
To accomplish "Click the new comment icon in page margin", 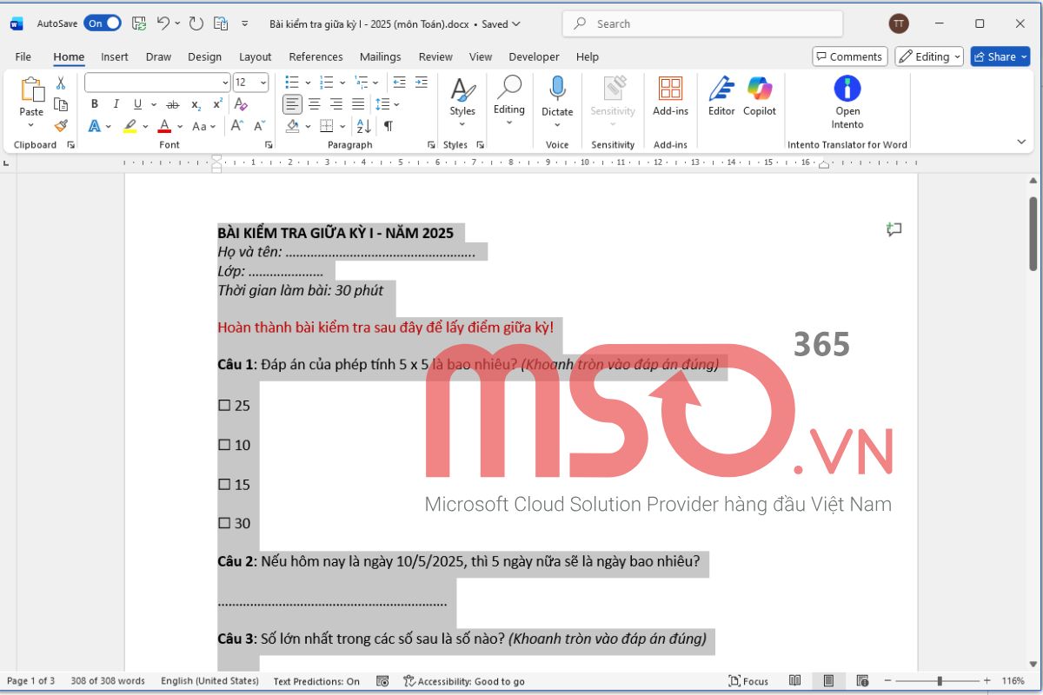I will (x=894, y=229).
